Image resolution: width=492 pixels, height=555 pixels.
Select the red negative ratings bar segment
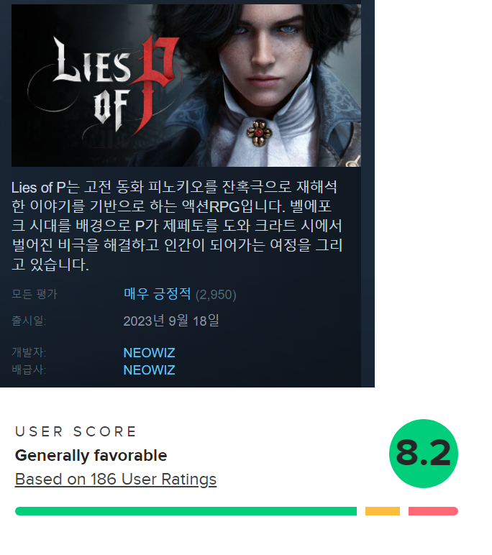(433, 511)
